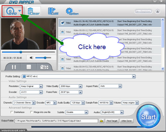Mute audio with the speaker icon
Screen dimensions: 166x132
[32, 58]
